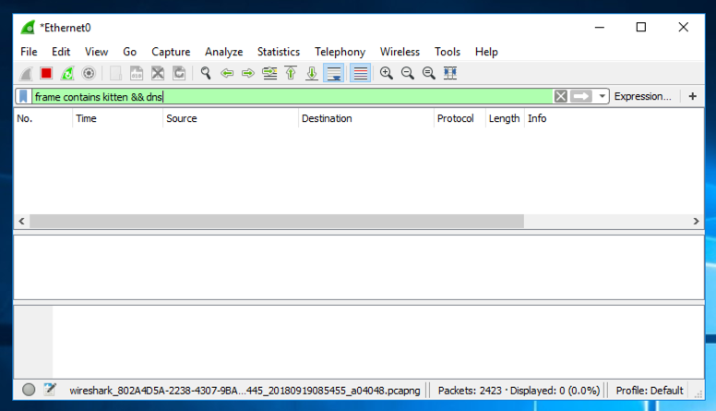Click into the display filter field
This screenshot has height=411, width=716.
[292, 96]
